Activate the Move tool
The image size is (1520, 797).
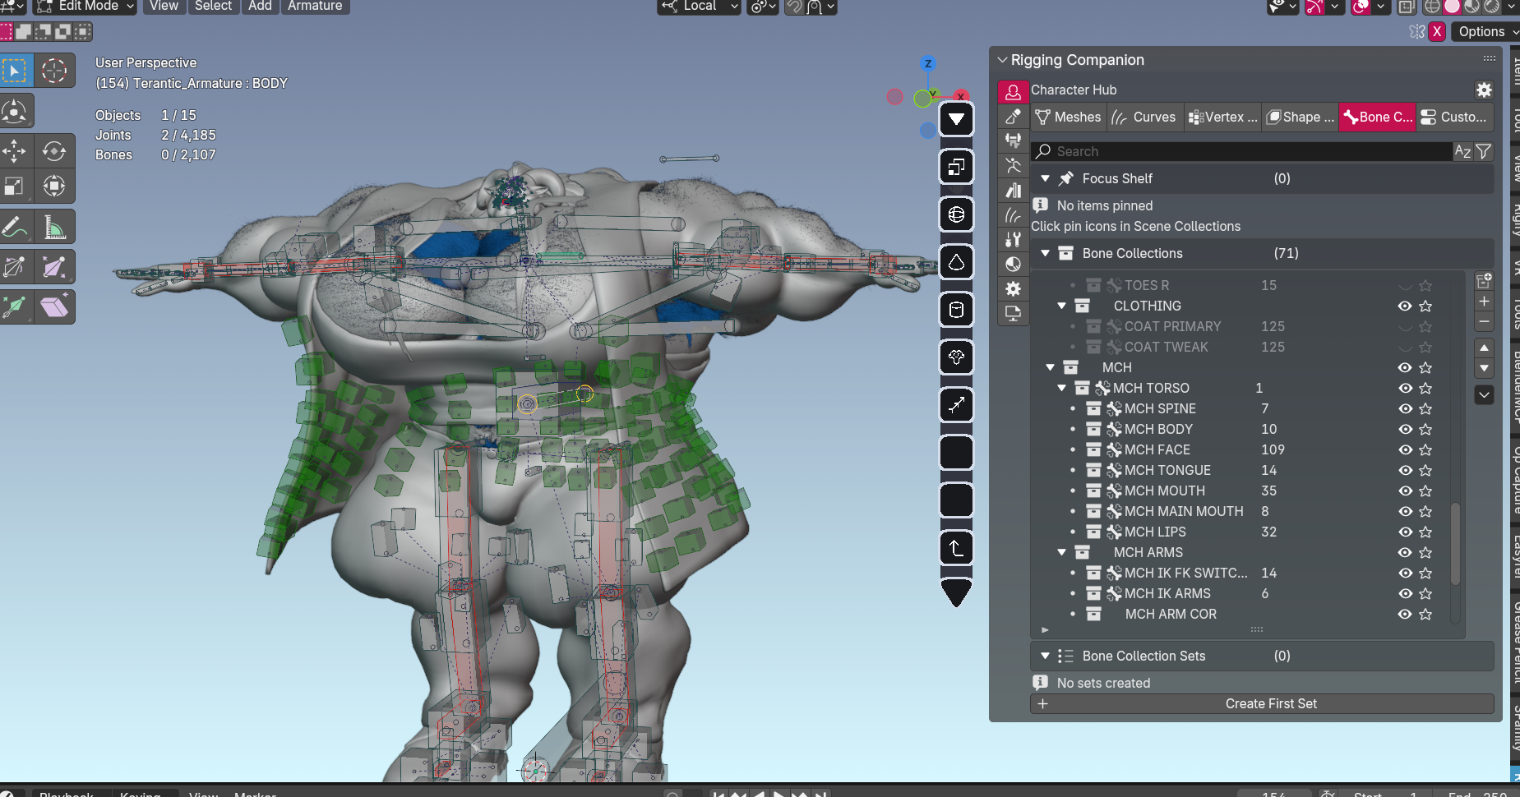(15, 151)
